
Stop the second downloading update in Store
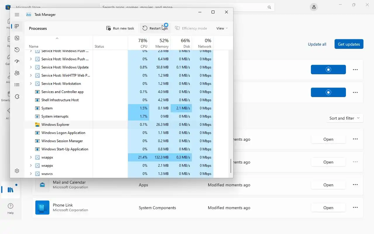pos(328,92)
